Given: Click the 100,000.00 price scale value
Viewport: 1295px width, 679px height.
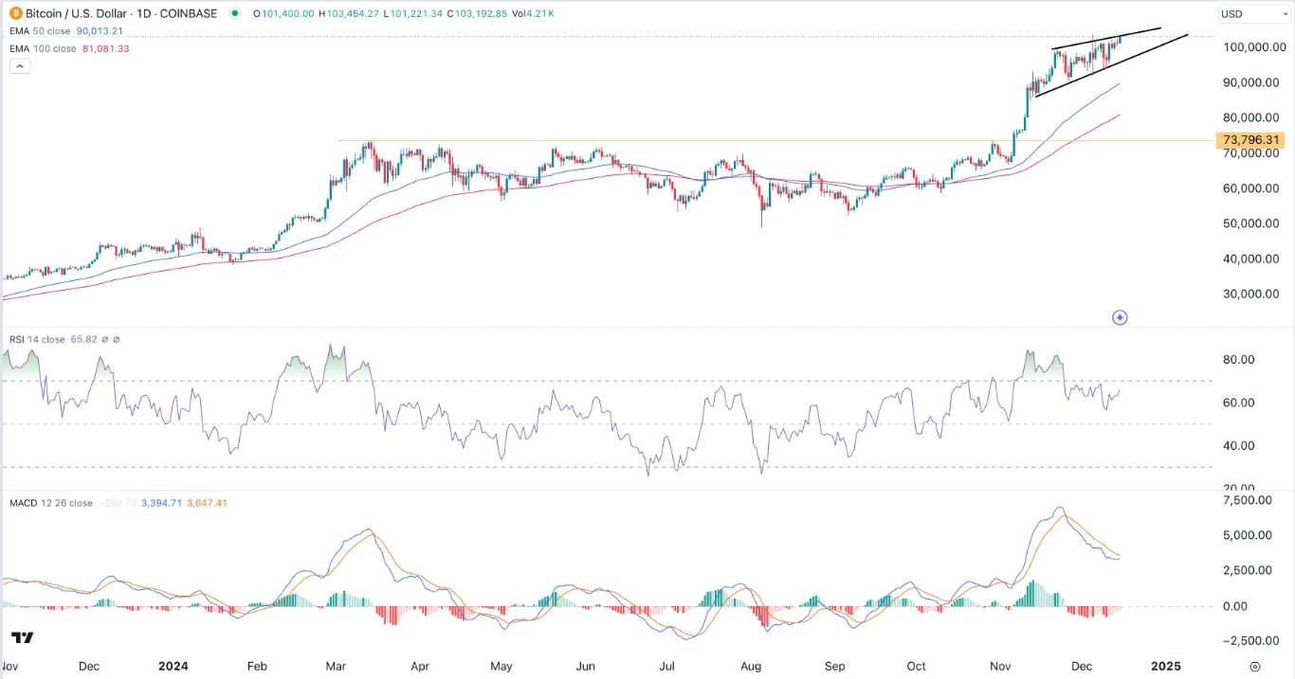Looking at the screenshot, I should 1253,47.
